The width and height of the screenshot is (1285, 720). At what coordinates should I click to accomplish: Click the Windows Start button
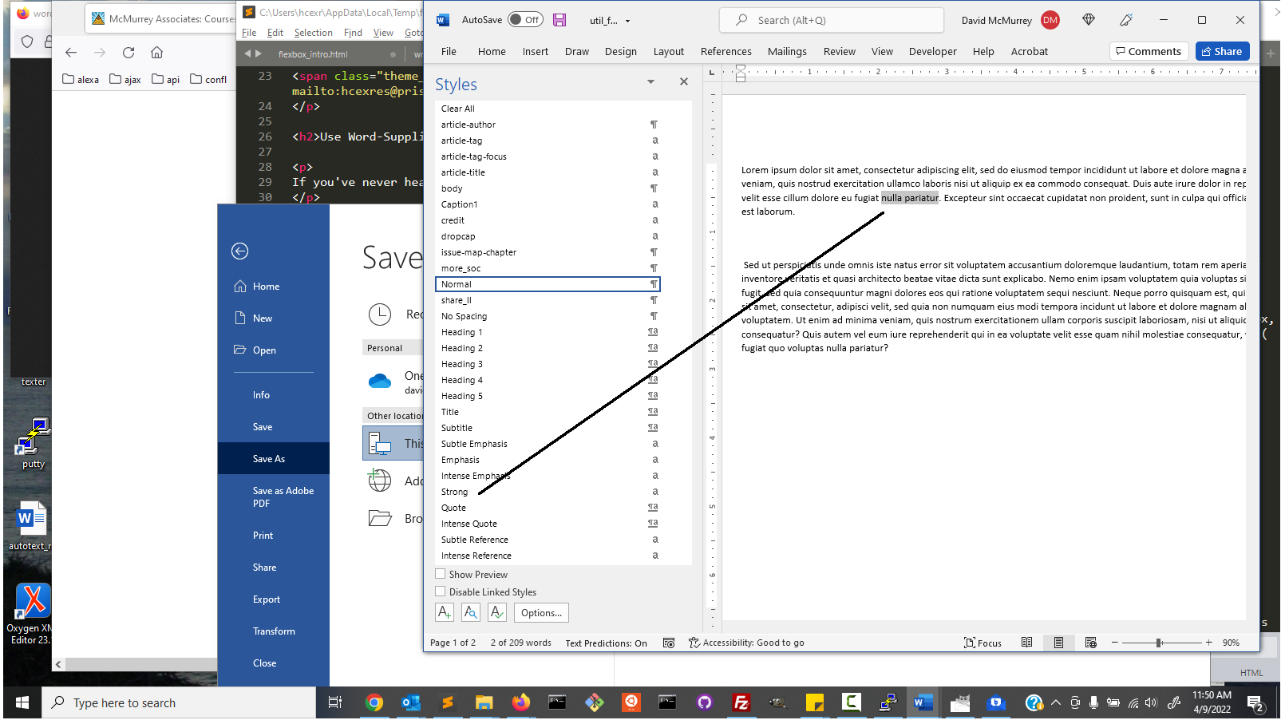(22, 703)
